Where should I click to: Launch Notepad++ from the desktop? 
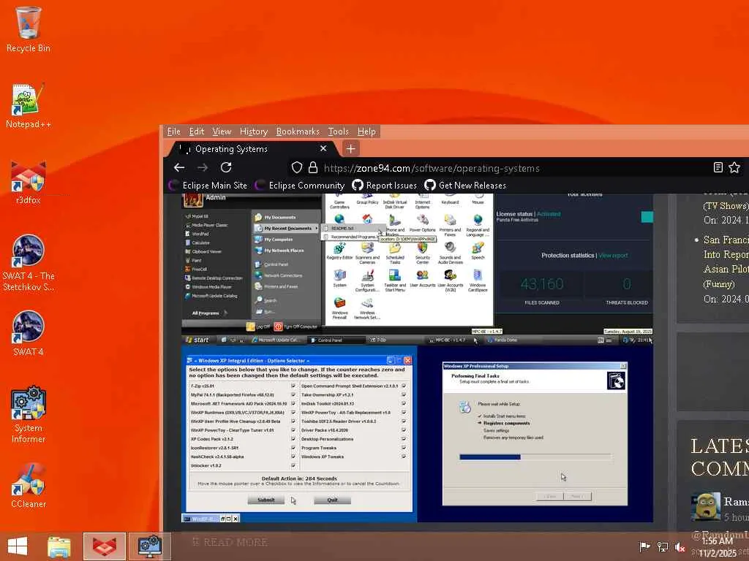[29, 106]
